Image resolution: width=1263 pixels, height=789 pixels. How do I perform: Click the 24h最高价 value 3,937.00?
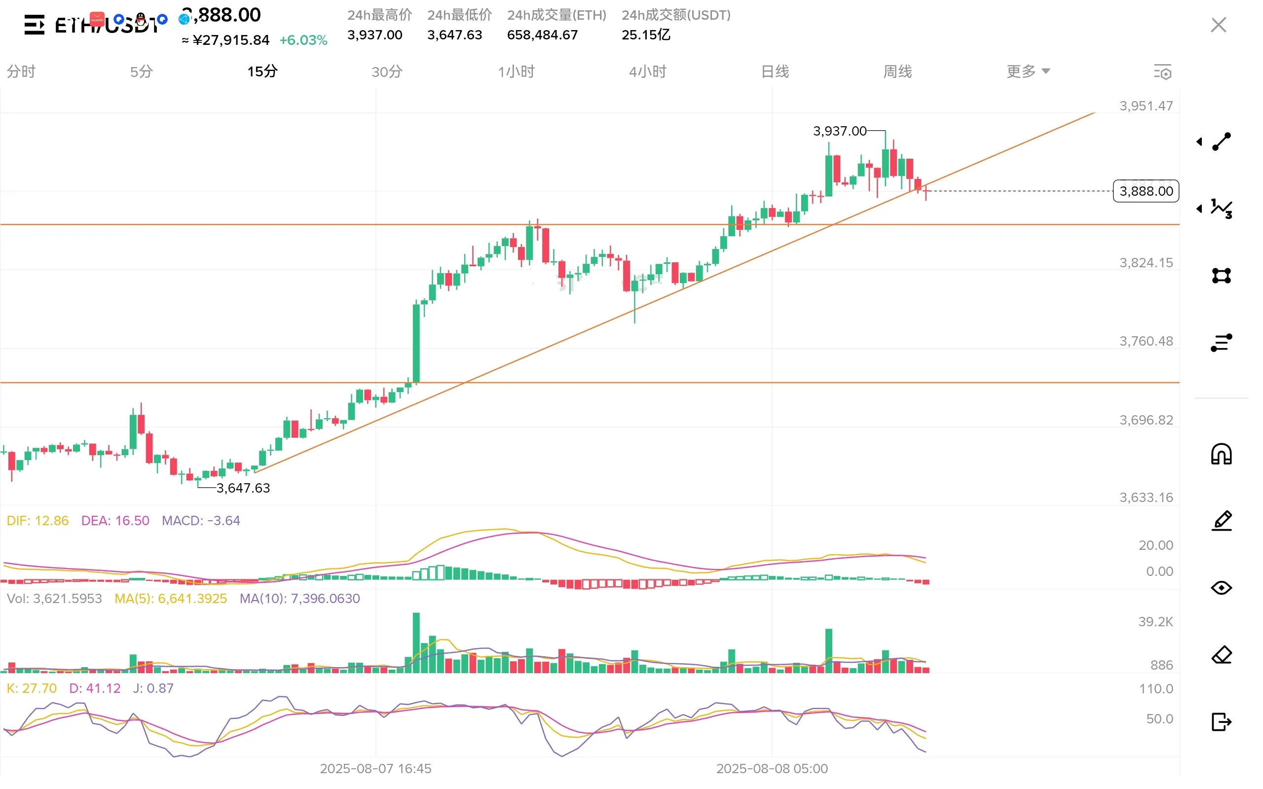[375, 35]
